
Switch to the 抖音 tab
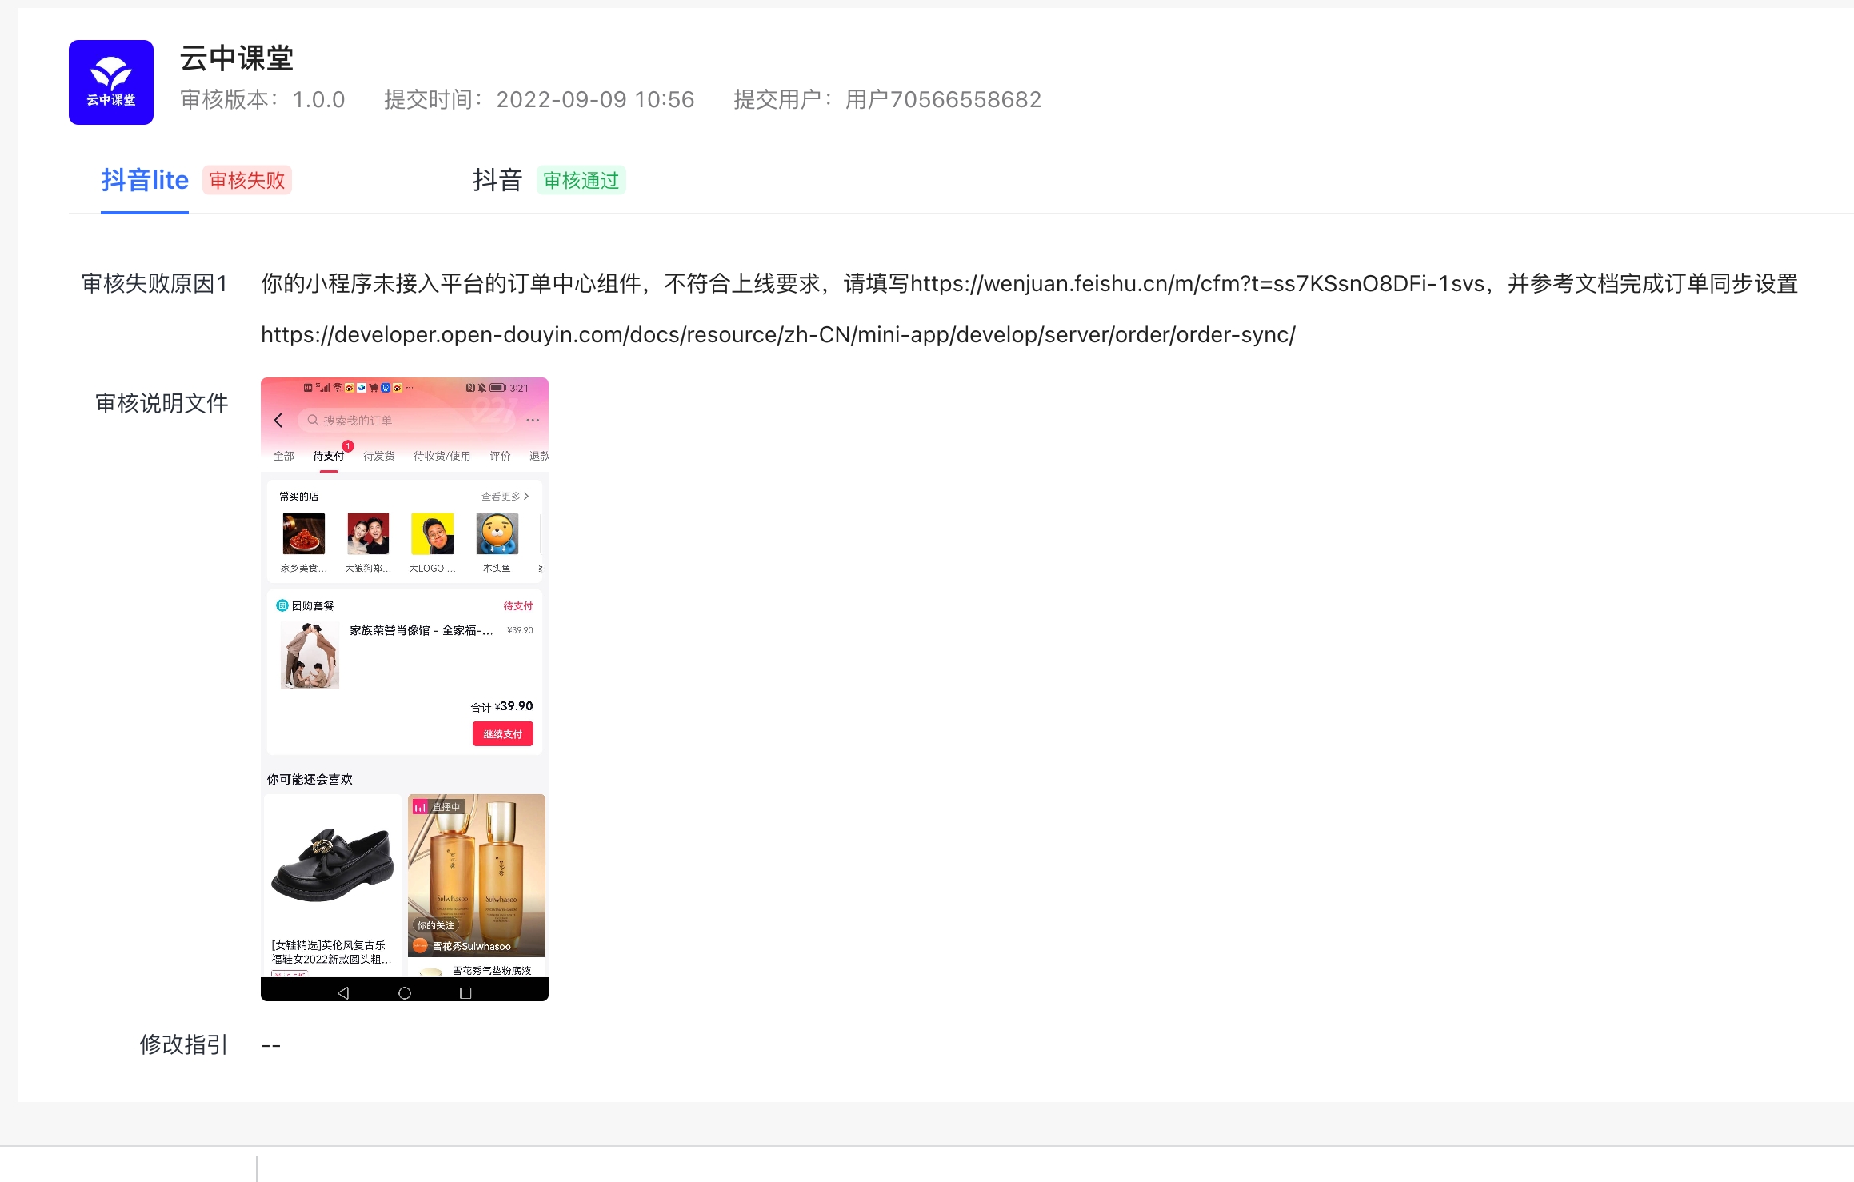click(x=497, y=180)
